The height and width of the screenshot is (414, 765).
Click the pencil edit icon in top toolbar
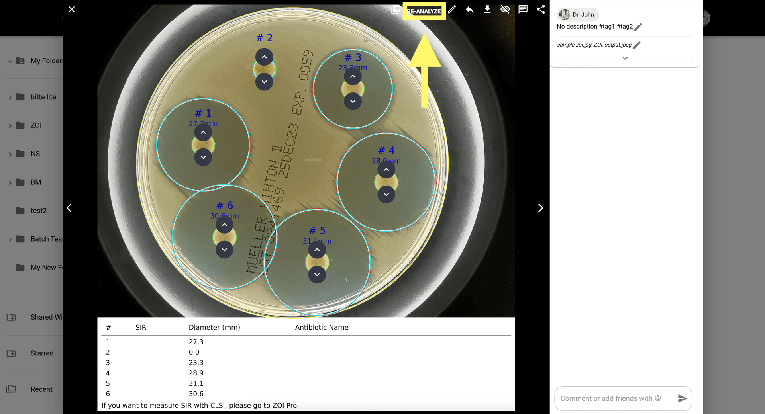tap(452, 10)
